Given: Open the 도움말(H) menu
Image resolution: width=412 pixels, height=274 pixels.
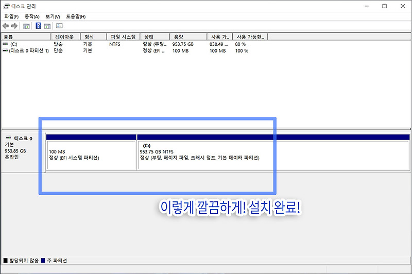Looking at the screenshot, I should click(x=76, y=16).
